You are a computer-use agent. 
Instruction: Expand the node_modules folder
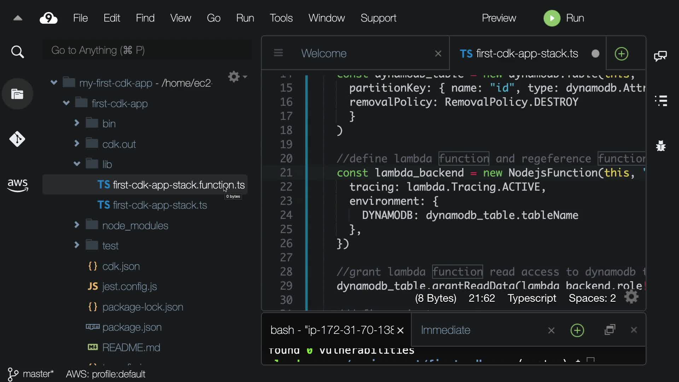(x=77, y=225)
